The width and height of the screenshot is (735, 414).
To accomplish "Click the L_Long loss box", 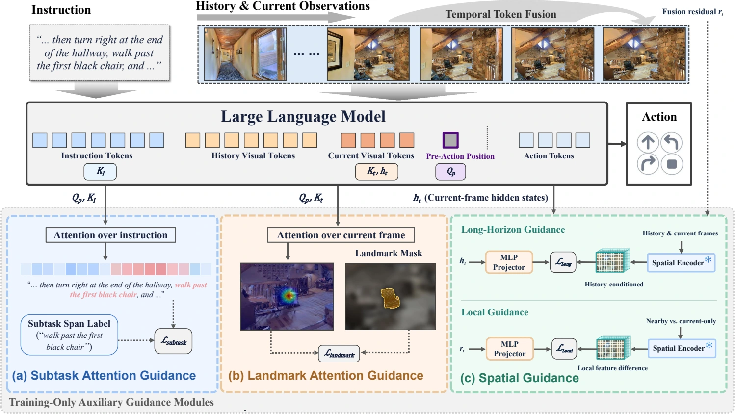I will tap(563, 262).
